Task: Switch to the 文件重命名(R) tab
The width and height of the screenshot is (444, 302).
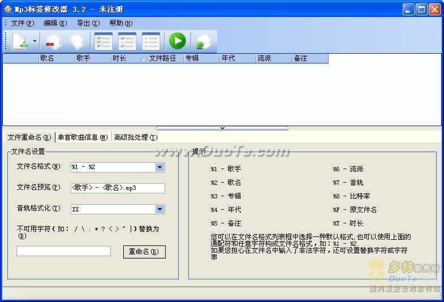Action: (29, 137)
